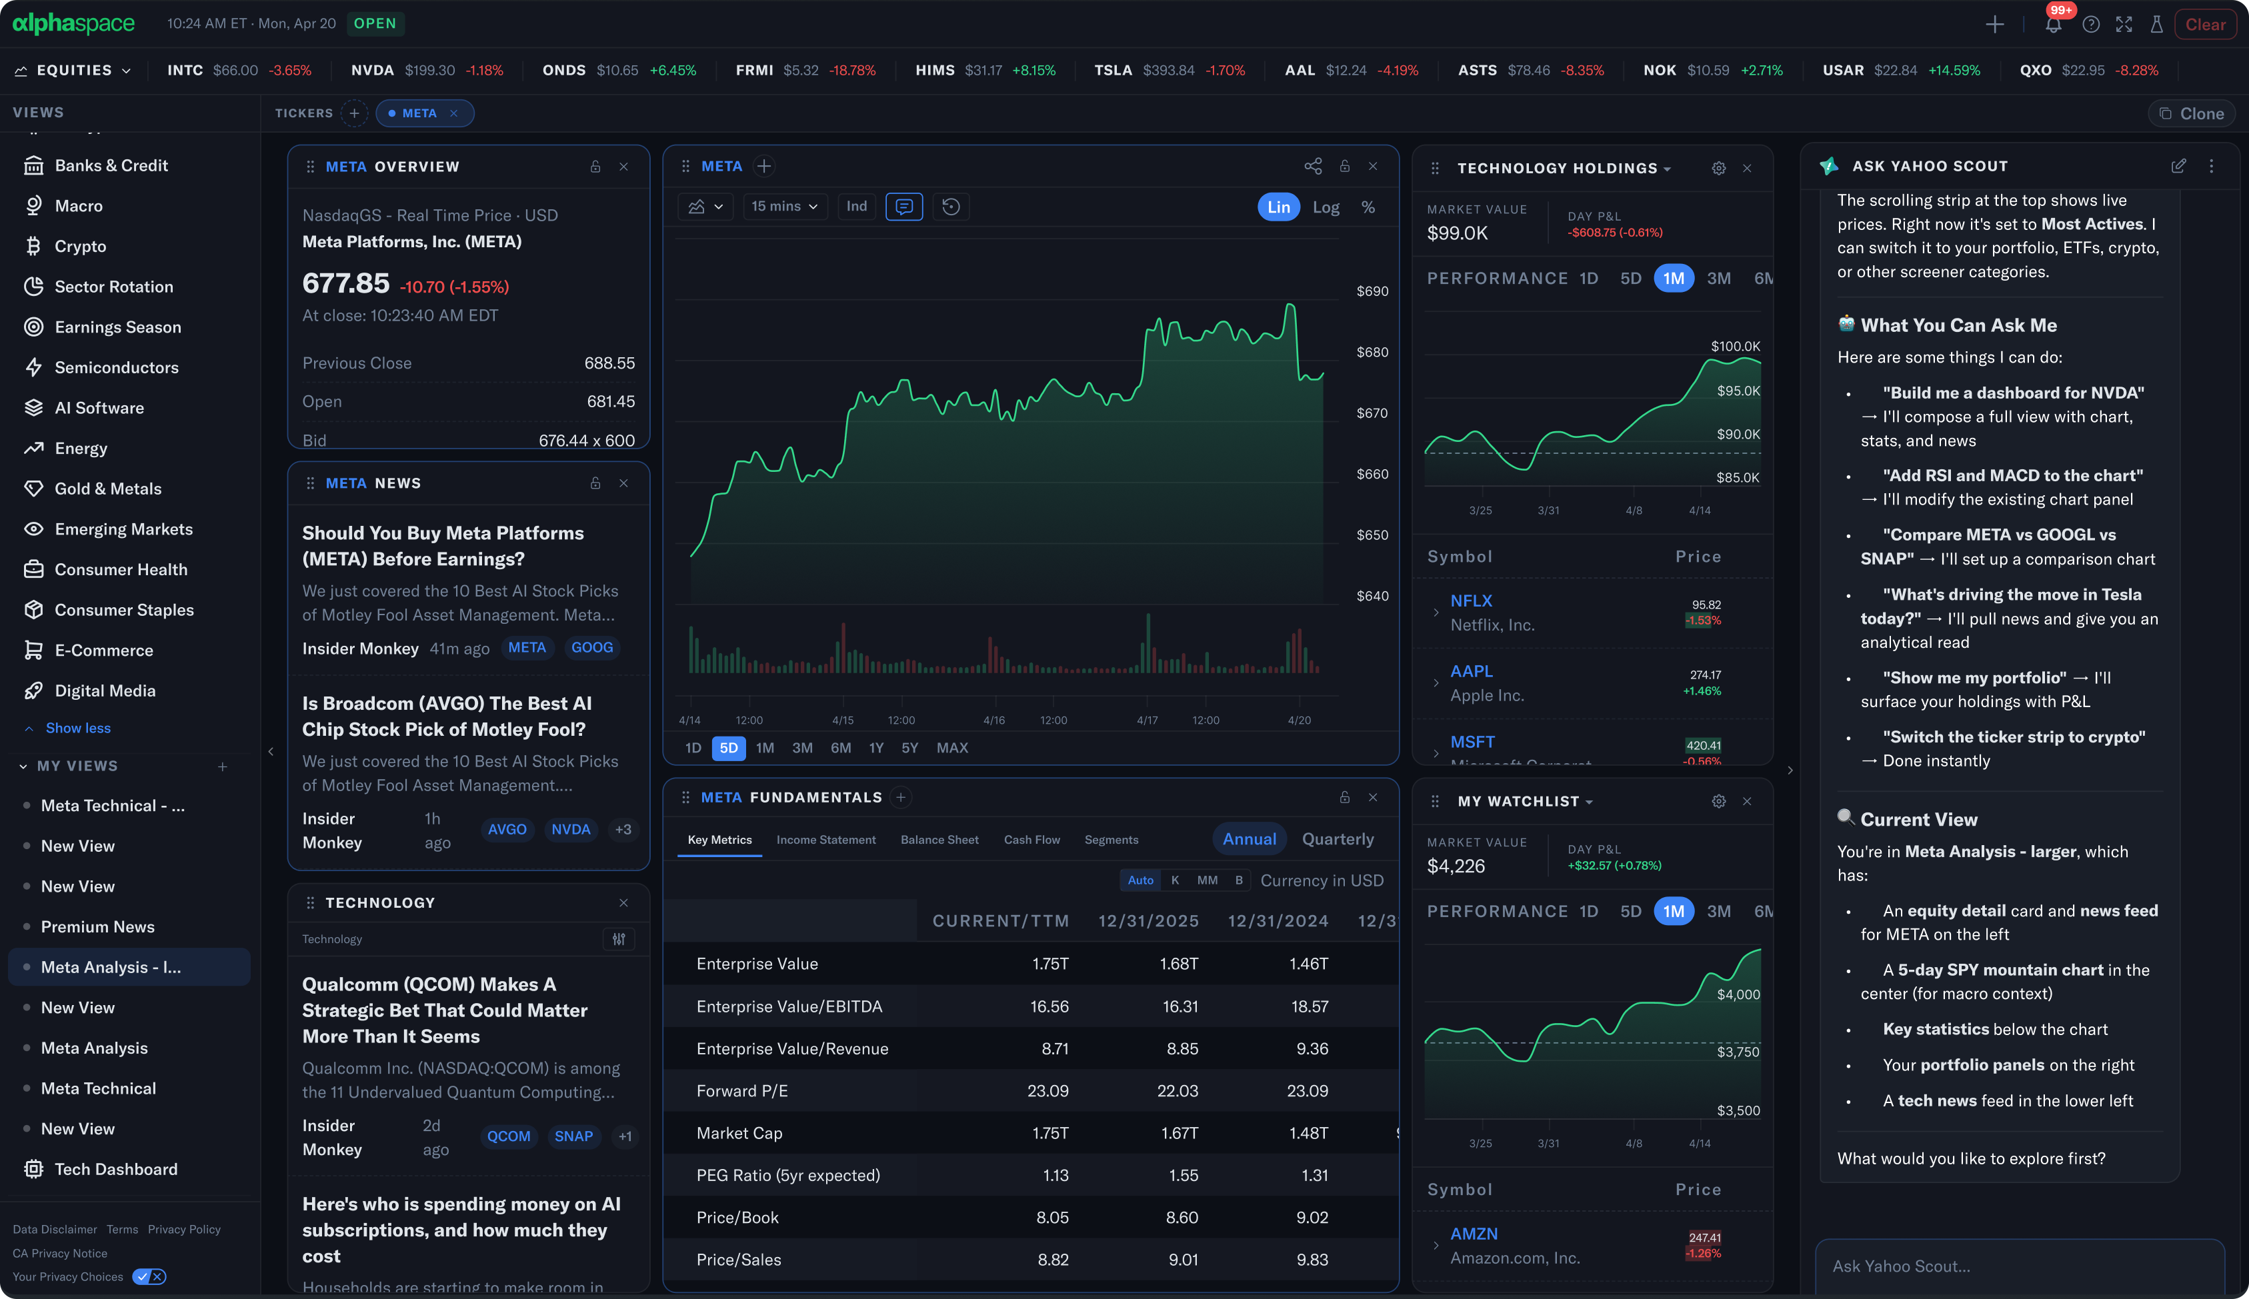The image size is (2249, 1299).
Task: Start new Yahoo Scout chat edit icon
Action: [x=2178, y=166]
